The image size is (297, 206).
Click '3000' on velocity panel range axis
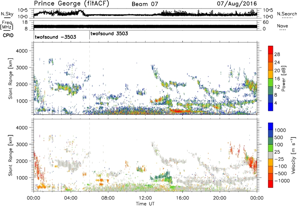point(22,144)
